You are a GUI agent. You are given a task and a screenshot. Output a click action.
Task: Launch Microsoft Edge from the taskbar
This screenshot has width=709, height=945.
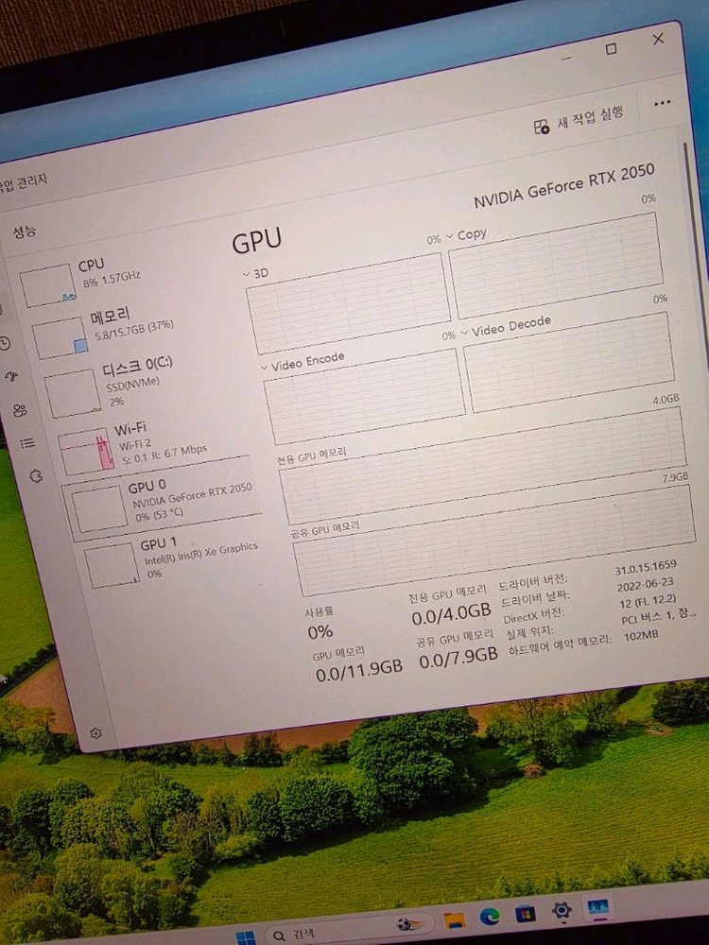(x=490, y=917)
